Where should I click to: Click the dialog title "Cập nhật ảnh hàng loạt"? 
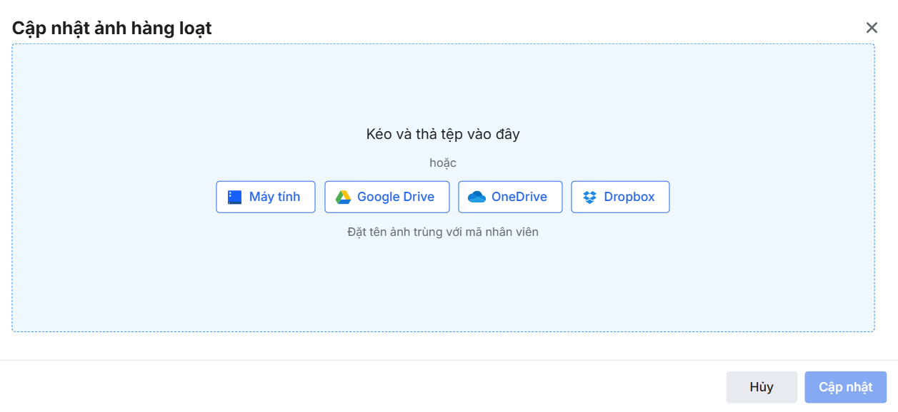point(111,29)
